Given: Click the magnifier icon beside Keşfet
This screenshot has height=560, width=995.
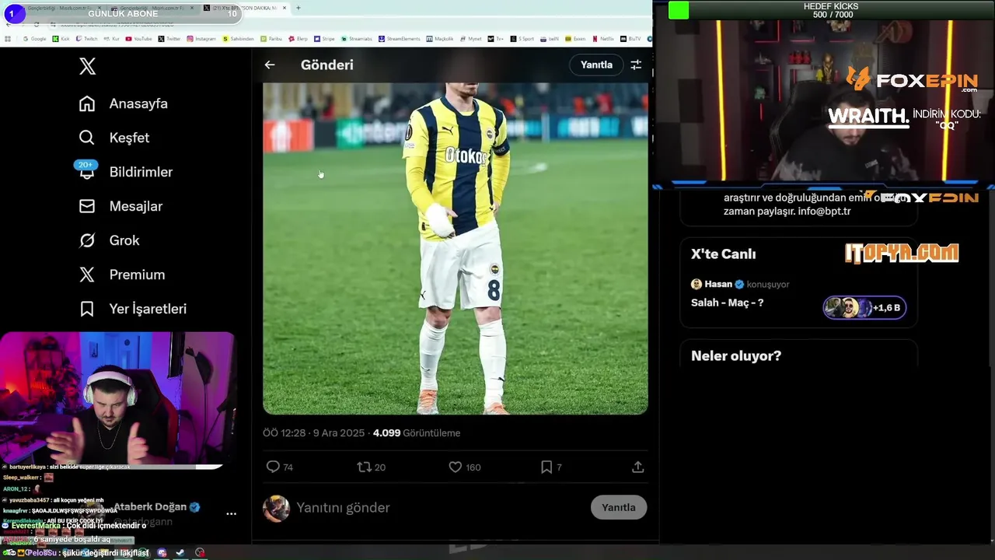Looking at the screenshot, I should coord(87,138).
